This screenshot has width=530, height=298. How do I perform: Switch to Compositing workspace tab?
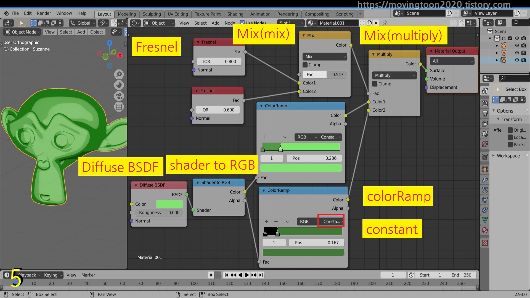pyautogui.click(x=317, y=14)
